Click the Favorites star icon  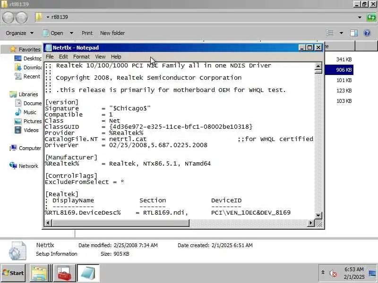(x=13, y=50)
